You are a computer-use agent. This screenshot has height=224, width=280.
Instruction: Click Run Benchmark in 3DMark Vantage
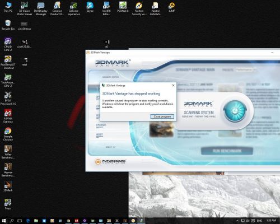tap(227, 151)
